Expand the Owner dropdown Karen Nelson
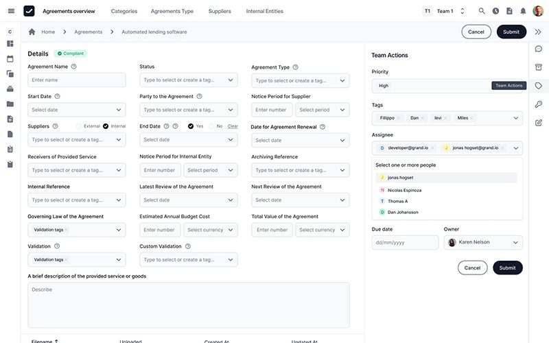549x343 pixels. tap(483, 242)
